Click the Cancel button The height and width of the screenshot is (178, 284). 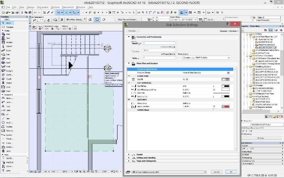(216, 172)
